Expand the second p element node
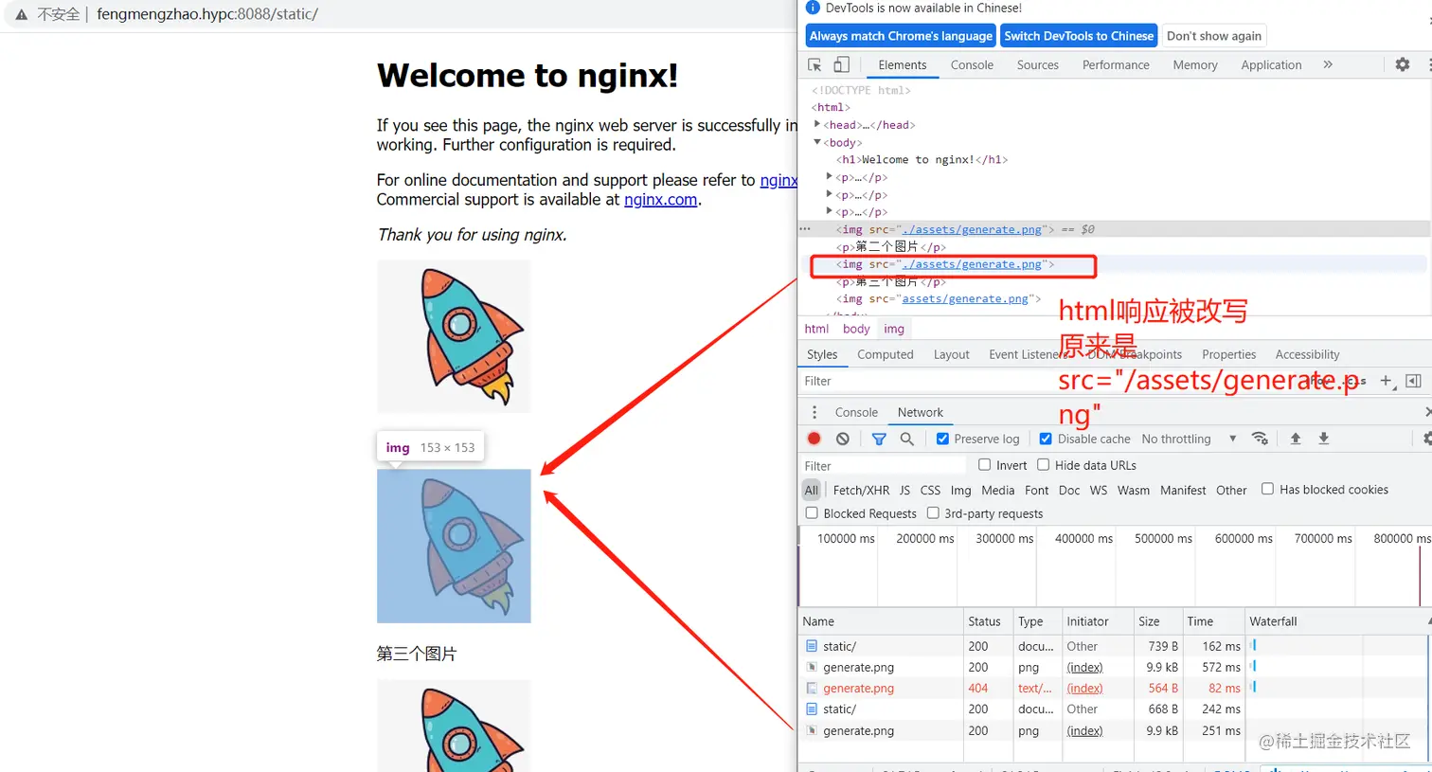Viewport: 1432px width, 772px height. pyautogui.click(x=830, y=193)
